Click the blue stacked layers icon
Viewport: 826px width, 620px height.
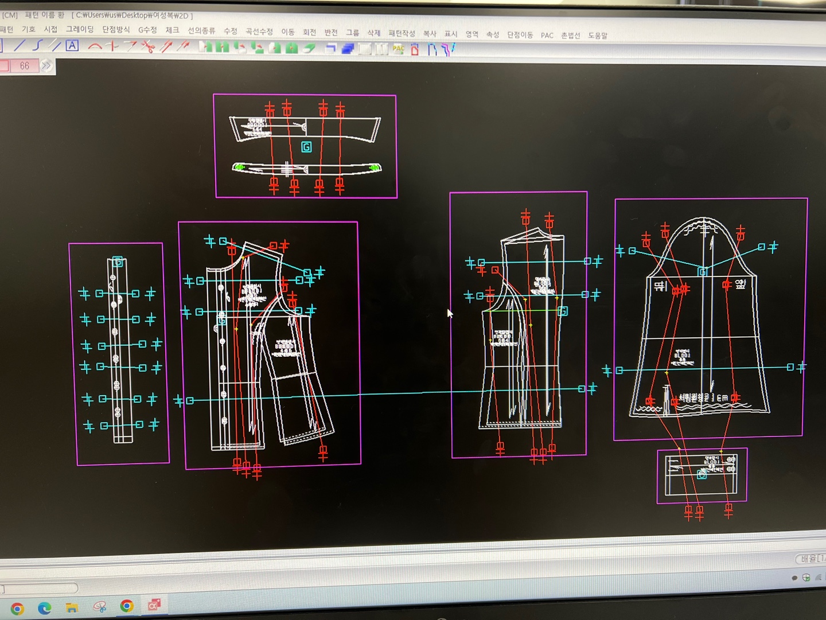[x=348, y=49]
